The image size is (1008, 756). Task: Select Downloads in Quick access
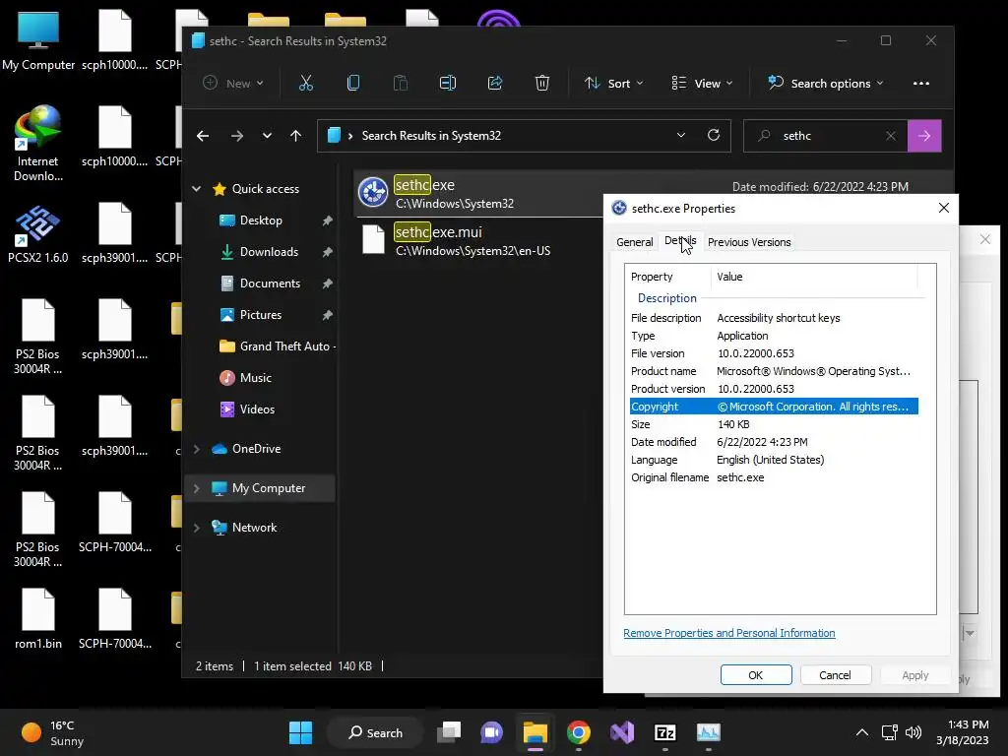[x=269, y=252]
